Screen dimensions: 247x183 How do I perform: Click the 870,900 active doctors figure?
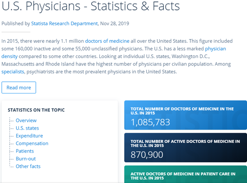pos(147,155)
